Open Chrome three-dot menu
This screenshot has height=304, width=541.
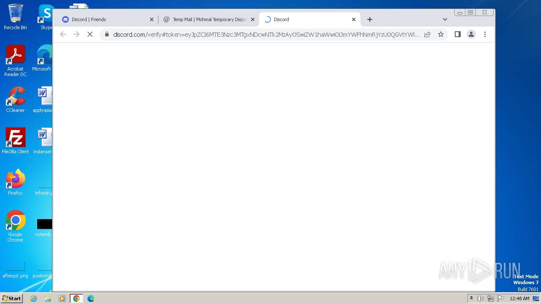[485, 34]
